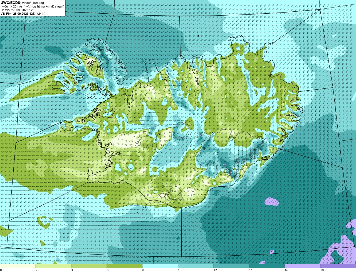Click the 14–16 m/s dark teal legend swatch
This screenshot has width=356, height=272.
pyautogui.click(x=267, y=266)
